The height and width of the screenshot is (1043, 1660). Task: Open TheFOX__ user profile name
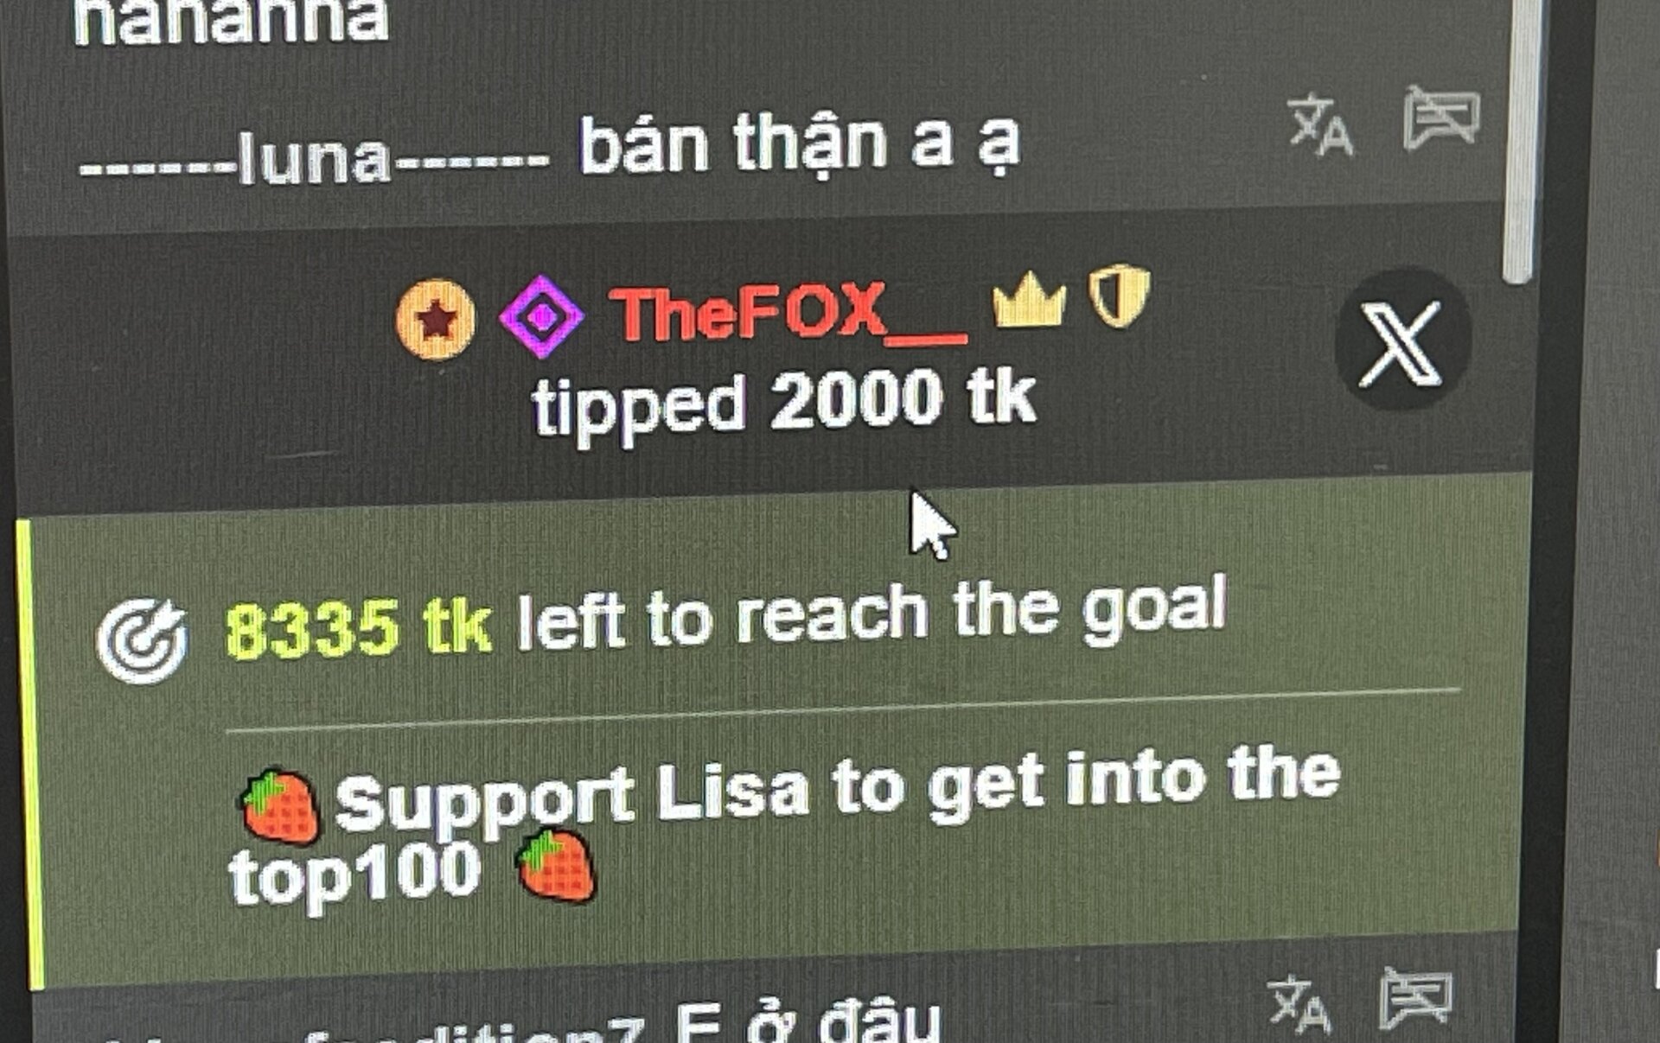point(788,313)
